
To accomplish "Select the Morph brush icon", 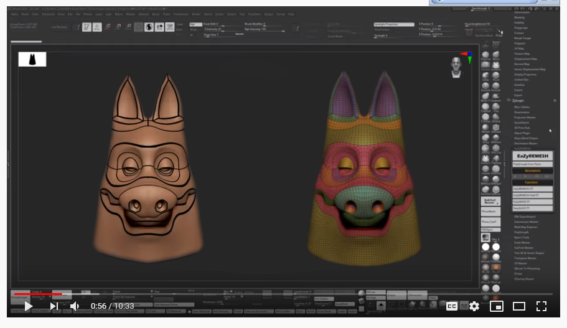I will pyautogui.click(x=485, y=128).
